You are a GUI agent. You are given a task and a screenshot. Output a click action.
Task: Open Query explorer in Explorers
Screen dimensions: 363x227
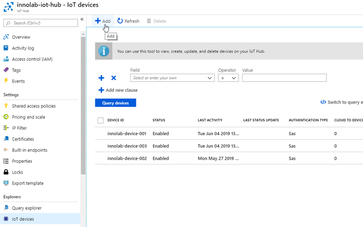(26, 208)
